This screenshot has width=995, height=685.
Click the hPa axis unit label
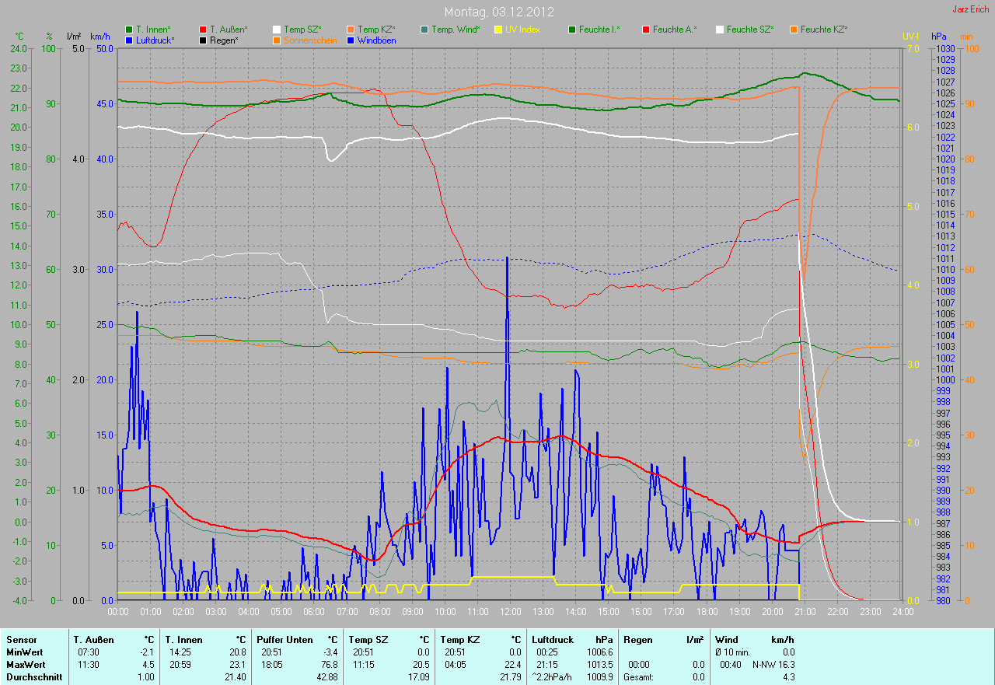[x=939, y=37]
